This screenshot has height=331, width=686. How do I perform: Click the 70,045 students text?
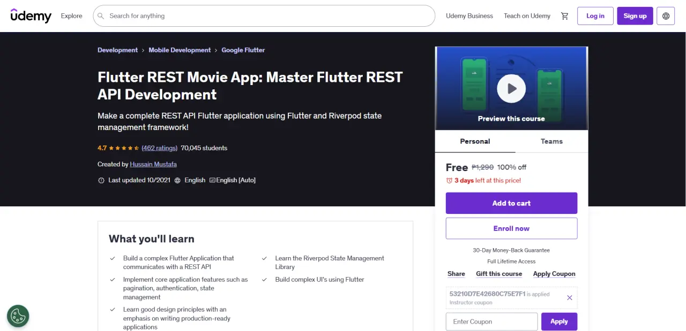pyautogui.click(x=204, y=148)
